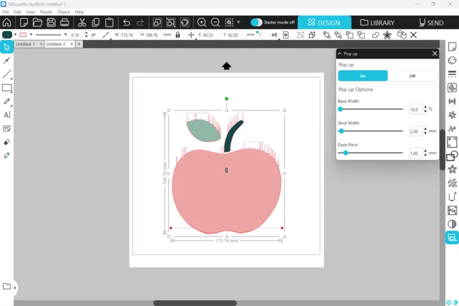Viewport: 459px width, 306px height.
Task: Open the Pix panel icon
Action: point(452,210)
